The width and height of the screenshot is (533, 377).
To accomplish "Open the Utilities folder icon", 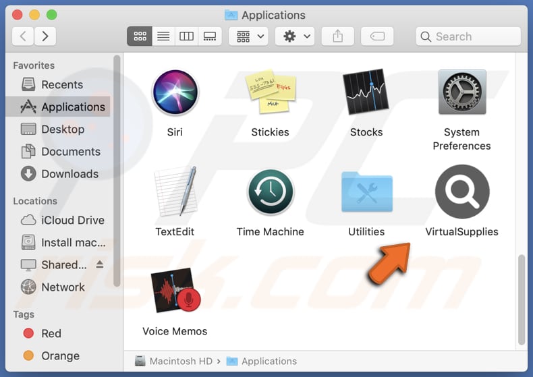I will [x=367, y=192].
